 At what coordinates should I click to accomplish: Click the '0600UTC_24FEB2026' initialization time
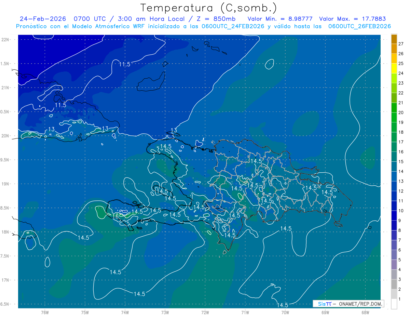pyautogui.click(x=233, y=26)
